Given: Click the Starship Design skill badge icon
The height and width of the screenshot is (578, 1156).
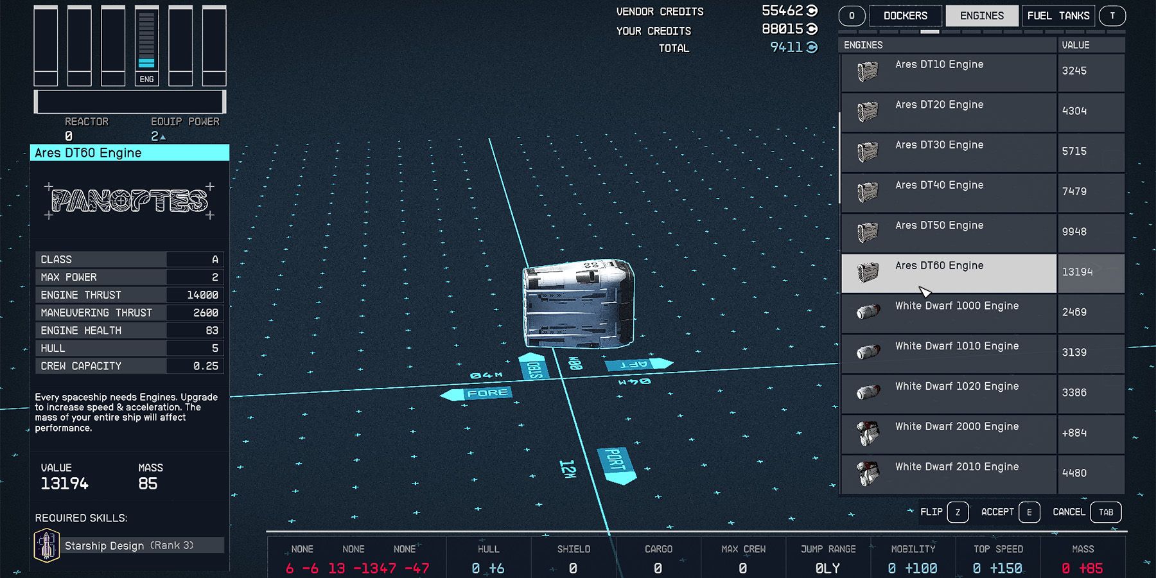Looking at the screenshot, I should 46,545.
